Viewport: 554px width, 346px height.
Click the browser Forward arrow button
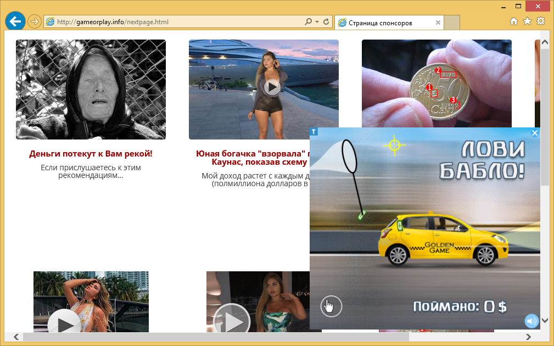[34, 22]
